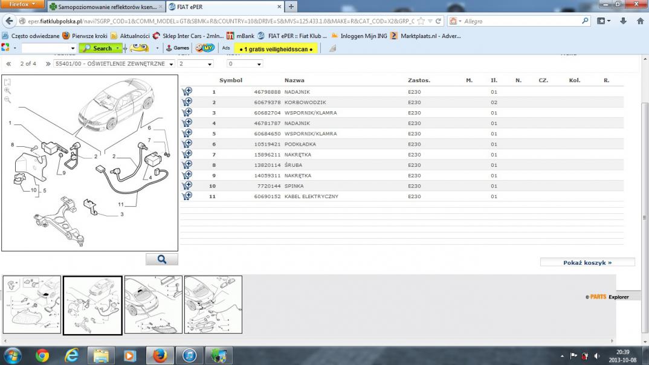Open File Explorer from taskbar

point(100,355)
